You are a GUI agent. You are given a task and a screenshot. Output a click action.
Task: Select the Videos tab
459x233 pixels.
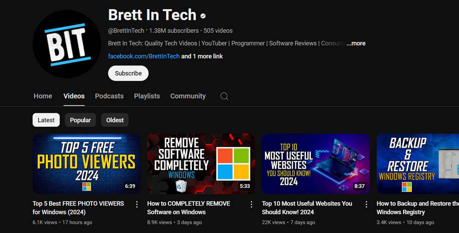click(x=74, y=96)
